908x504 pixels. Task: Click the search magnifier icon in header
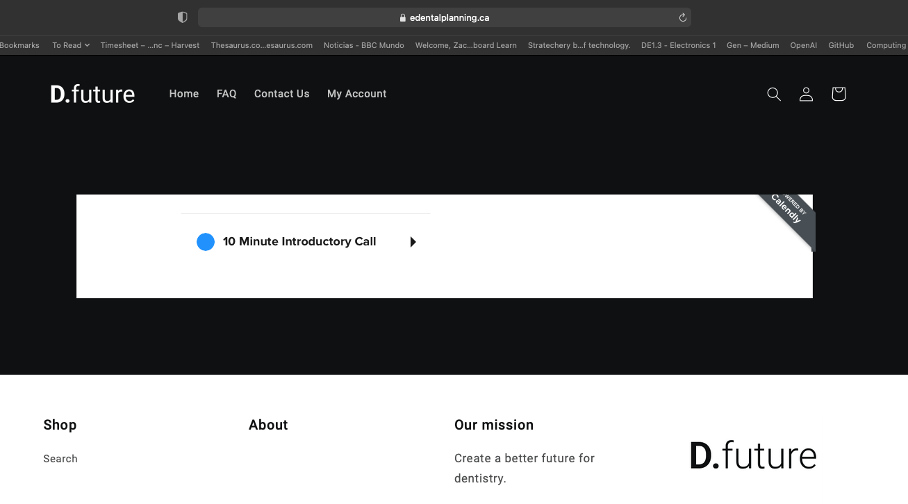[x=773, y=94]
